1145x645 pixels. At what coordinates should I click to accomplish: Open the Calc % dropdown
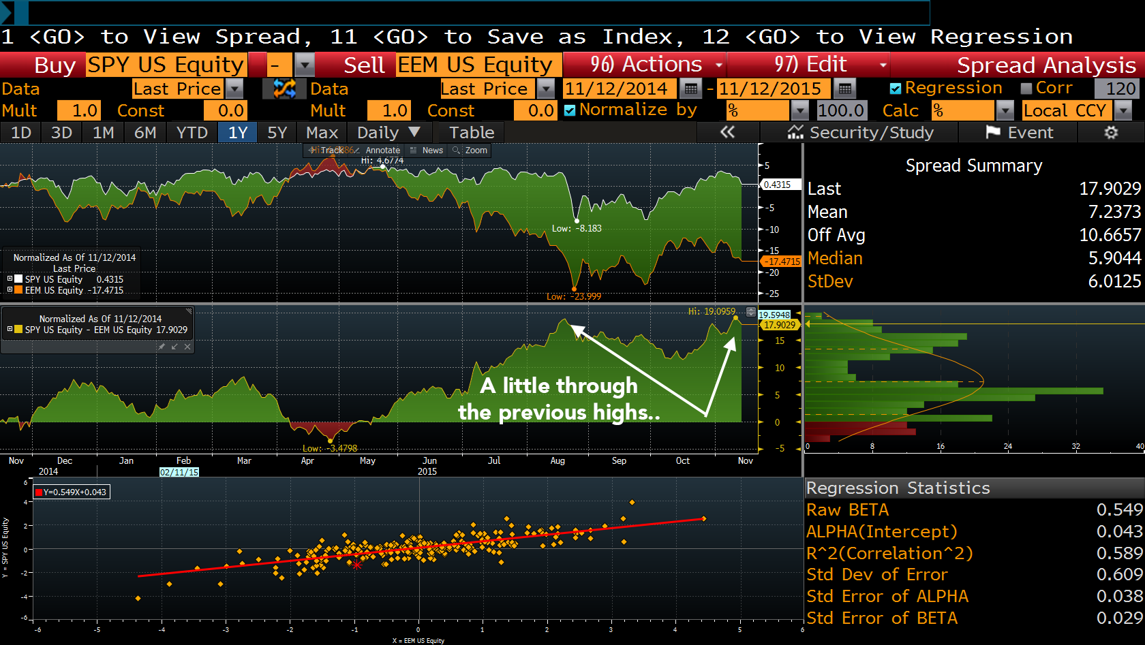coord(1005,110)
